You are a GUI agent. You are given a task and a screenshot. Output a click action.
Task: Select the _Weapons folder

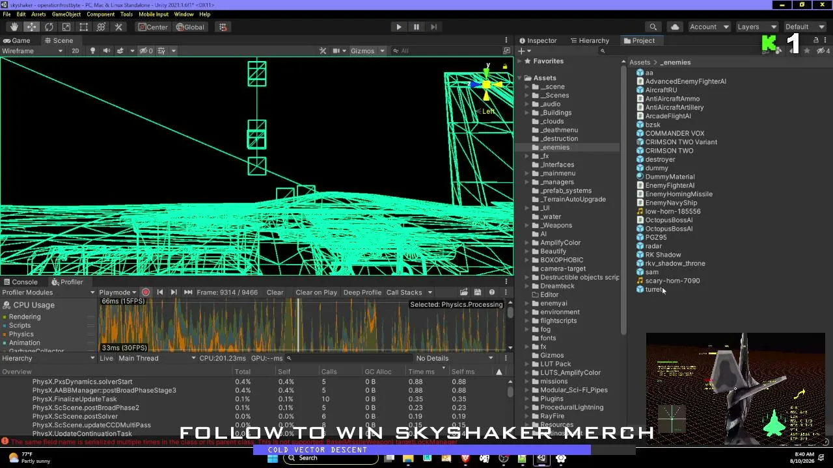coord(556,226)
